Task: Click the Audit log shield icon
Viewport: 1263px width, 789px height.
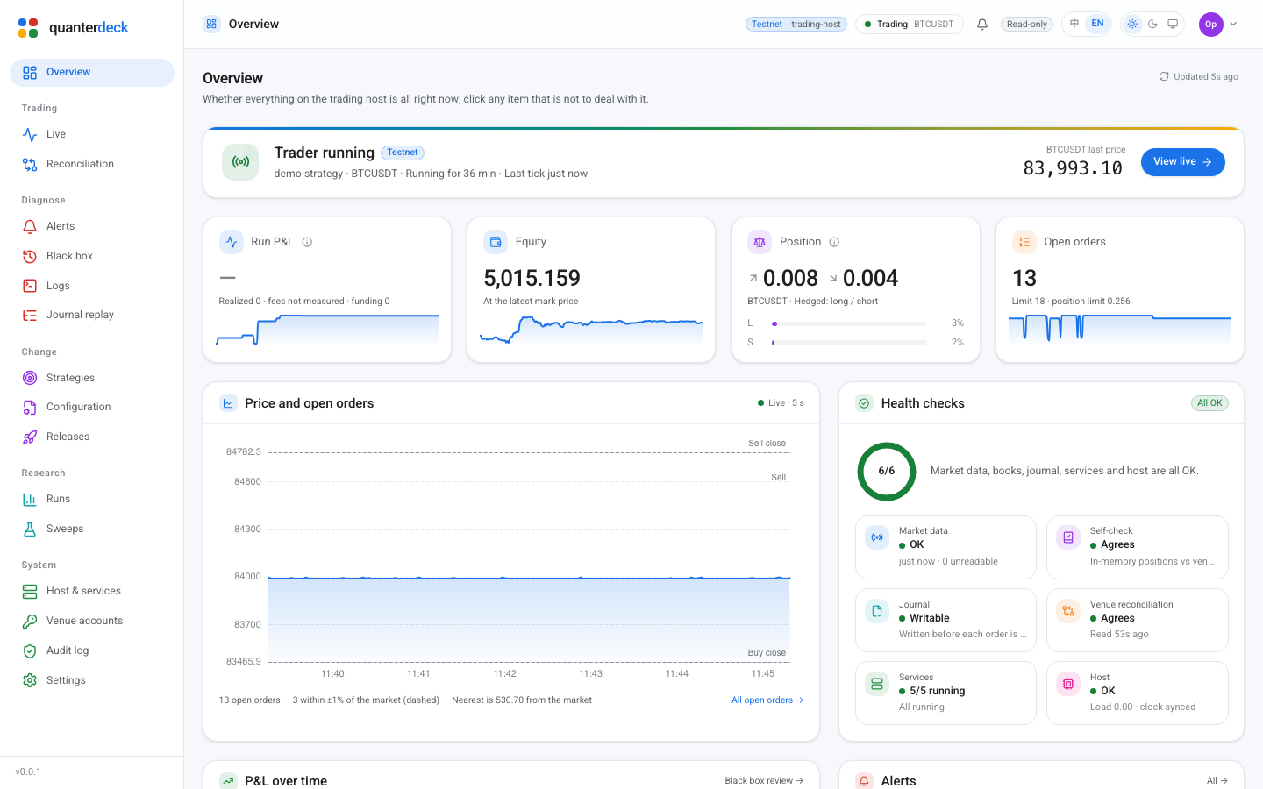Action: [x=30, y=650]
